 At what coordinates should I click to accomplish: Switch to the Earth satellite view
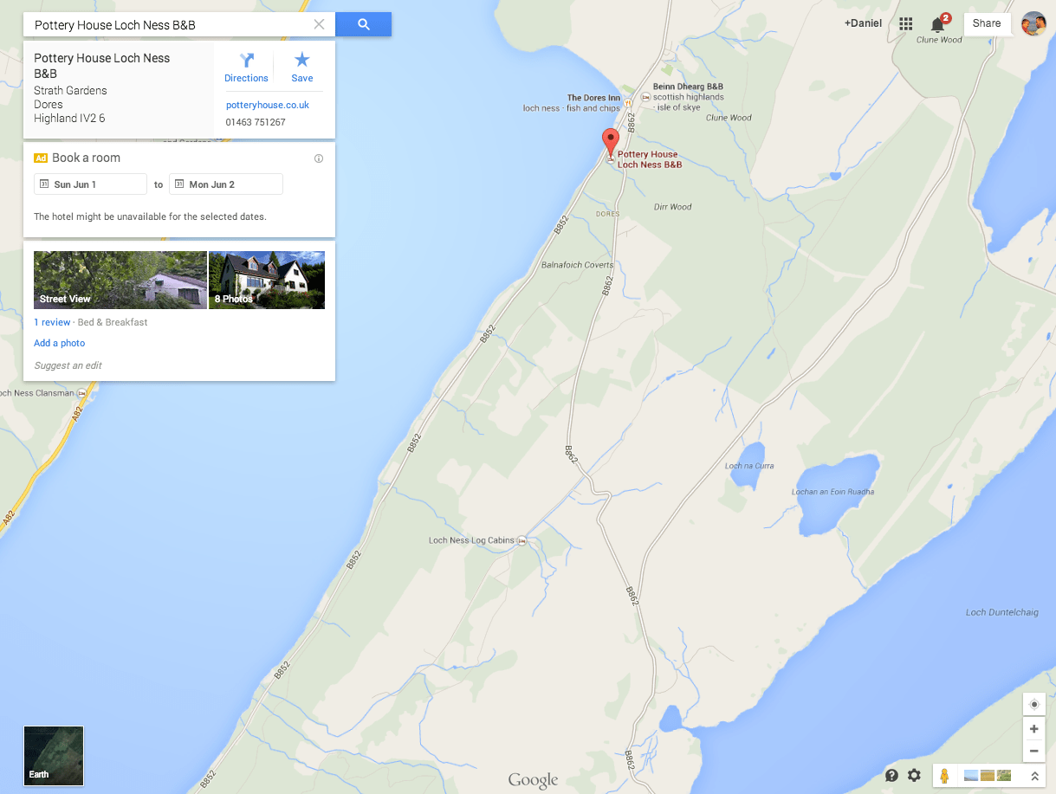coord(54,755)
